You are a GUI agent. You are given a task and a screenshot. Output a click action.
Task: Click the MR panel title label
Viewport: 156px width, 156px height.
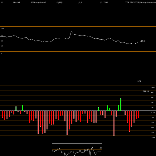(x=139, y=81)
